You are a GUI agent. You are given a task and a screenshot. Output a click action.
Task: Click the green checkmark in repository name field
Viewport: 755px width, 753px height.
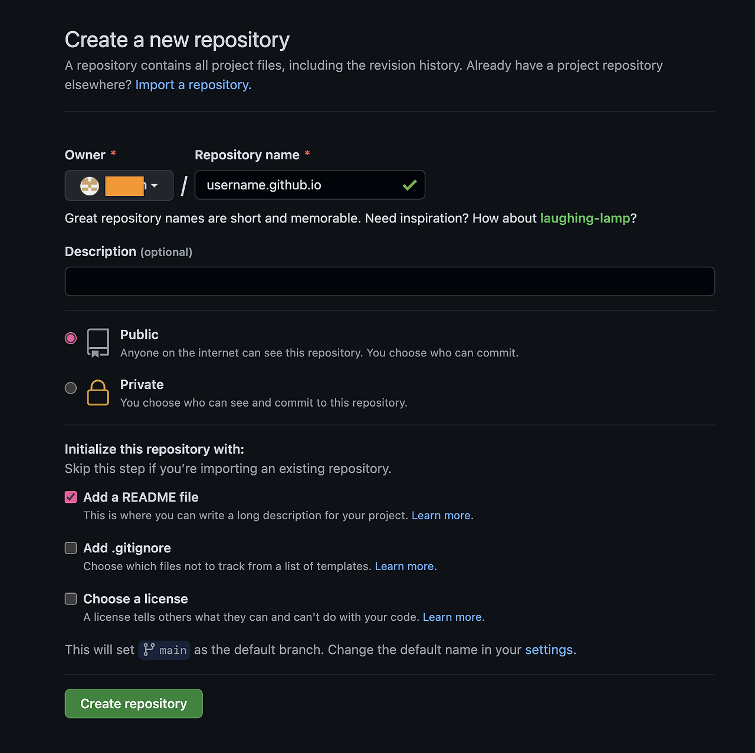pyautogui.click(x=410, y=185)
